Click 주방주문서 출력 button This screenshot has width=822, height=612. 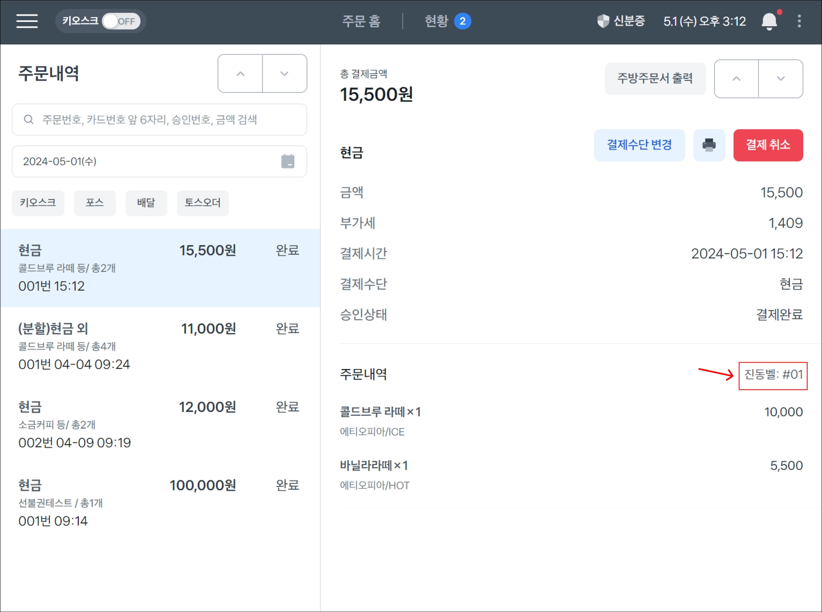(x=655, y=78)
